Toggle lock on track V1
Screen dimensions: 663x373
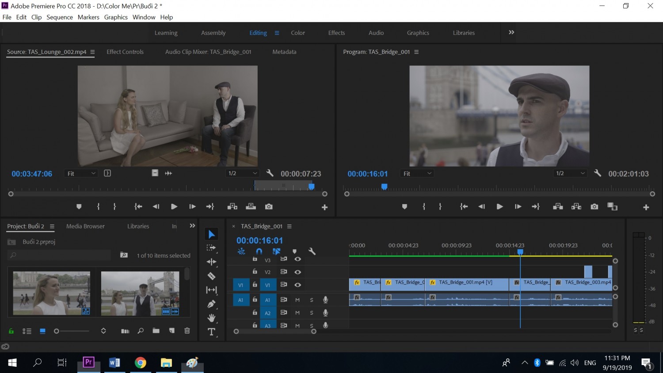pos(255,285)
